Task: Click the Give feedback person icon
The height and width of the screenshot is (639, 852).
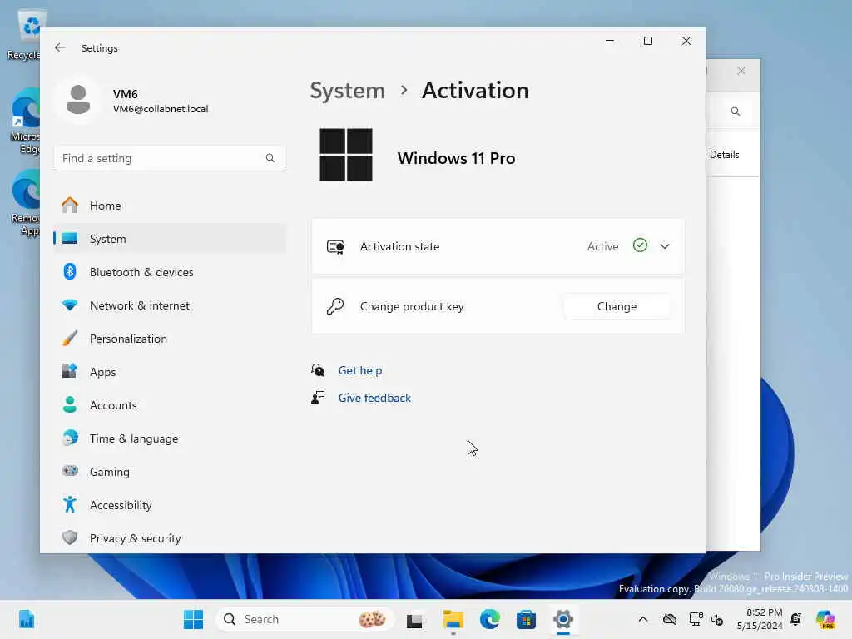Action: click(318, 398)
